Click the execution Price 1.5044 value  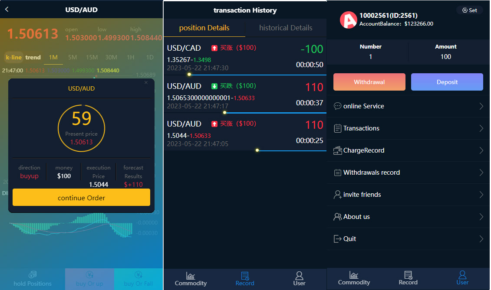[99, 185]
